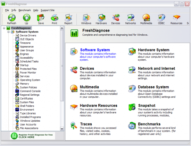Open the Traces heading link

86,124
